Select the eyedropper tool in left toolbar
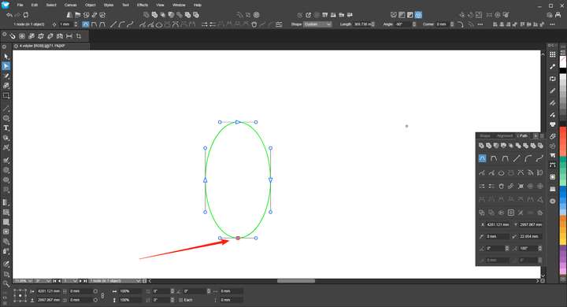The image size is (567, 307). coord(6,264)
